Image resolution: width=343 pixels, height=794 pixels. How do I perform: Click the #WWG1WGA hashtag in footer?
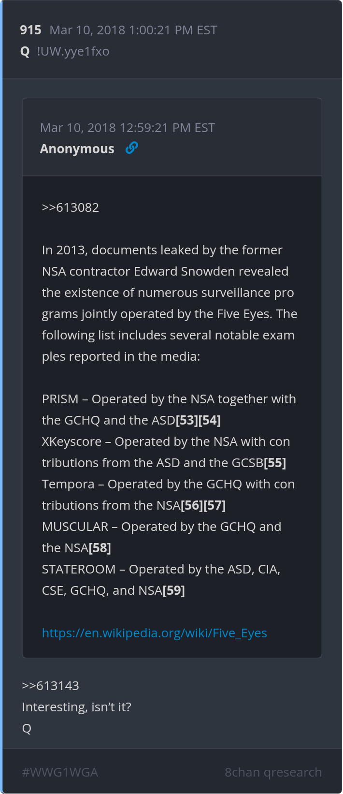(60, 772)
